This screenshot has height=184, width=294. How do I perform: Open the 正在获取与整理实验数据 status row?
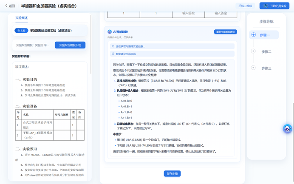172,46
